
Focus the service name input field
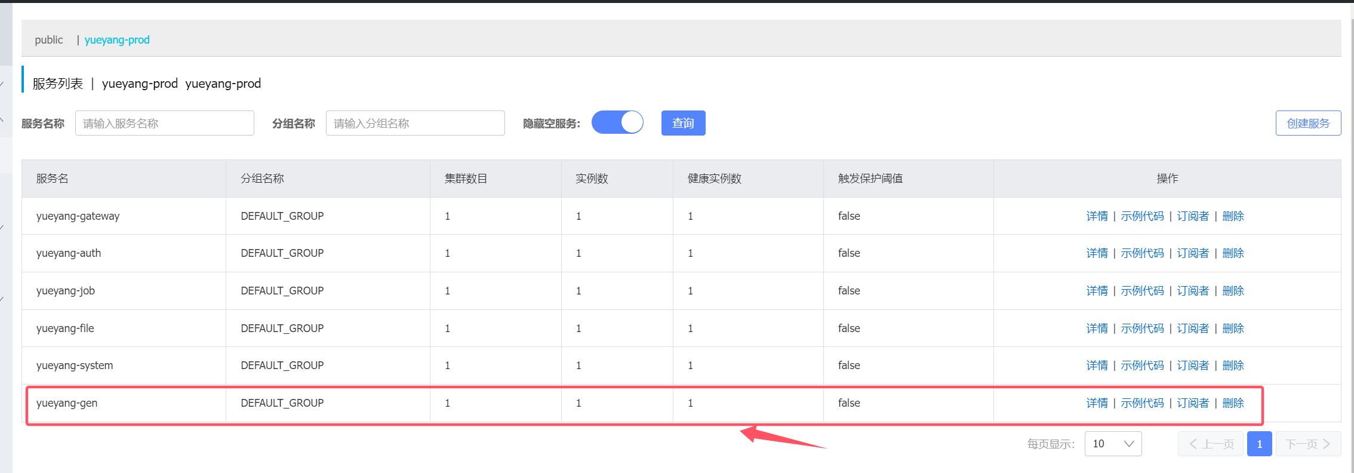coord(165,123)
